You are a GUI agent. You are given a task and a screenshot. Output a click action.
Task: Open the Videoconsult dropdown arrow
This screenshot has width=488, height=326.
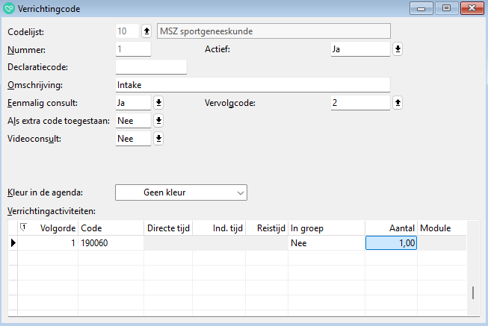click(158, 139)
